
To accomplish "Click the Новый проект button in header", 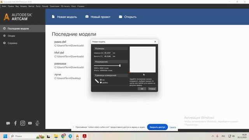I will (x=98, y=17).
